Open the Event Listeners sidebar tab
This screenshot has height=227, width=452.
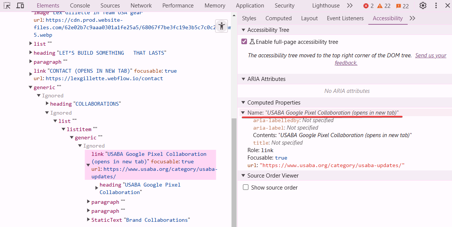click(345, 18)
